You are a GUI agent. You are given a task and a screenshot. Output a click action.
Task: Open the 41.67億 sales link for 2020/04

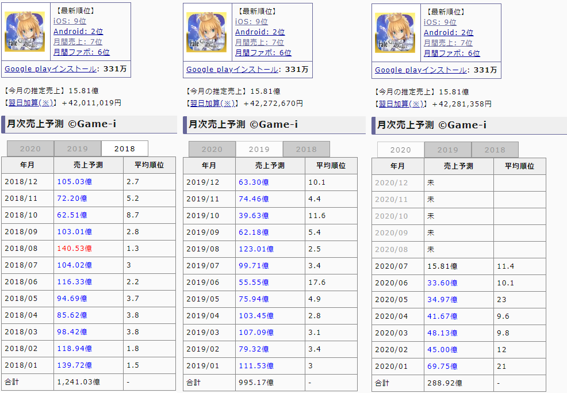(442, 316)
